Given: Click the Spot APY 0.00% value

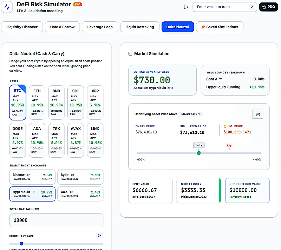Looking at the screenshot, I should (x=259, y=79).
